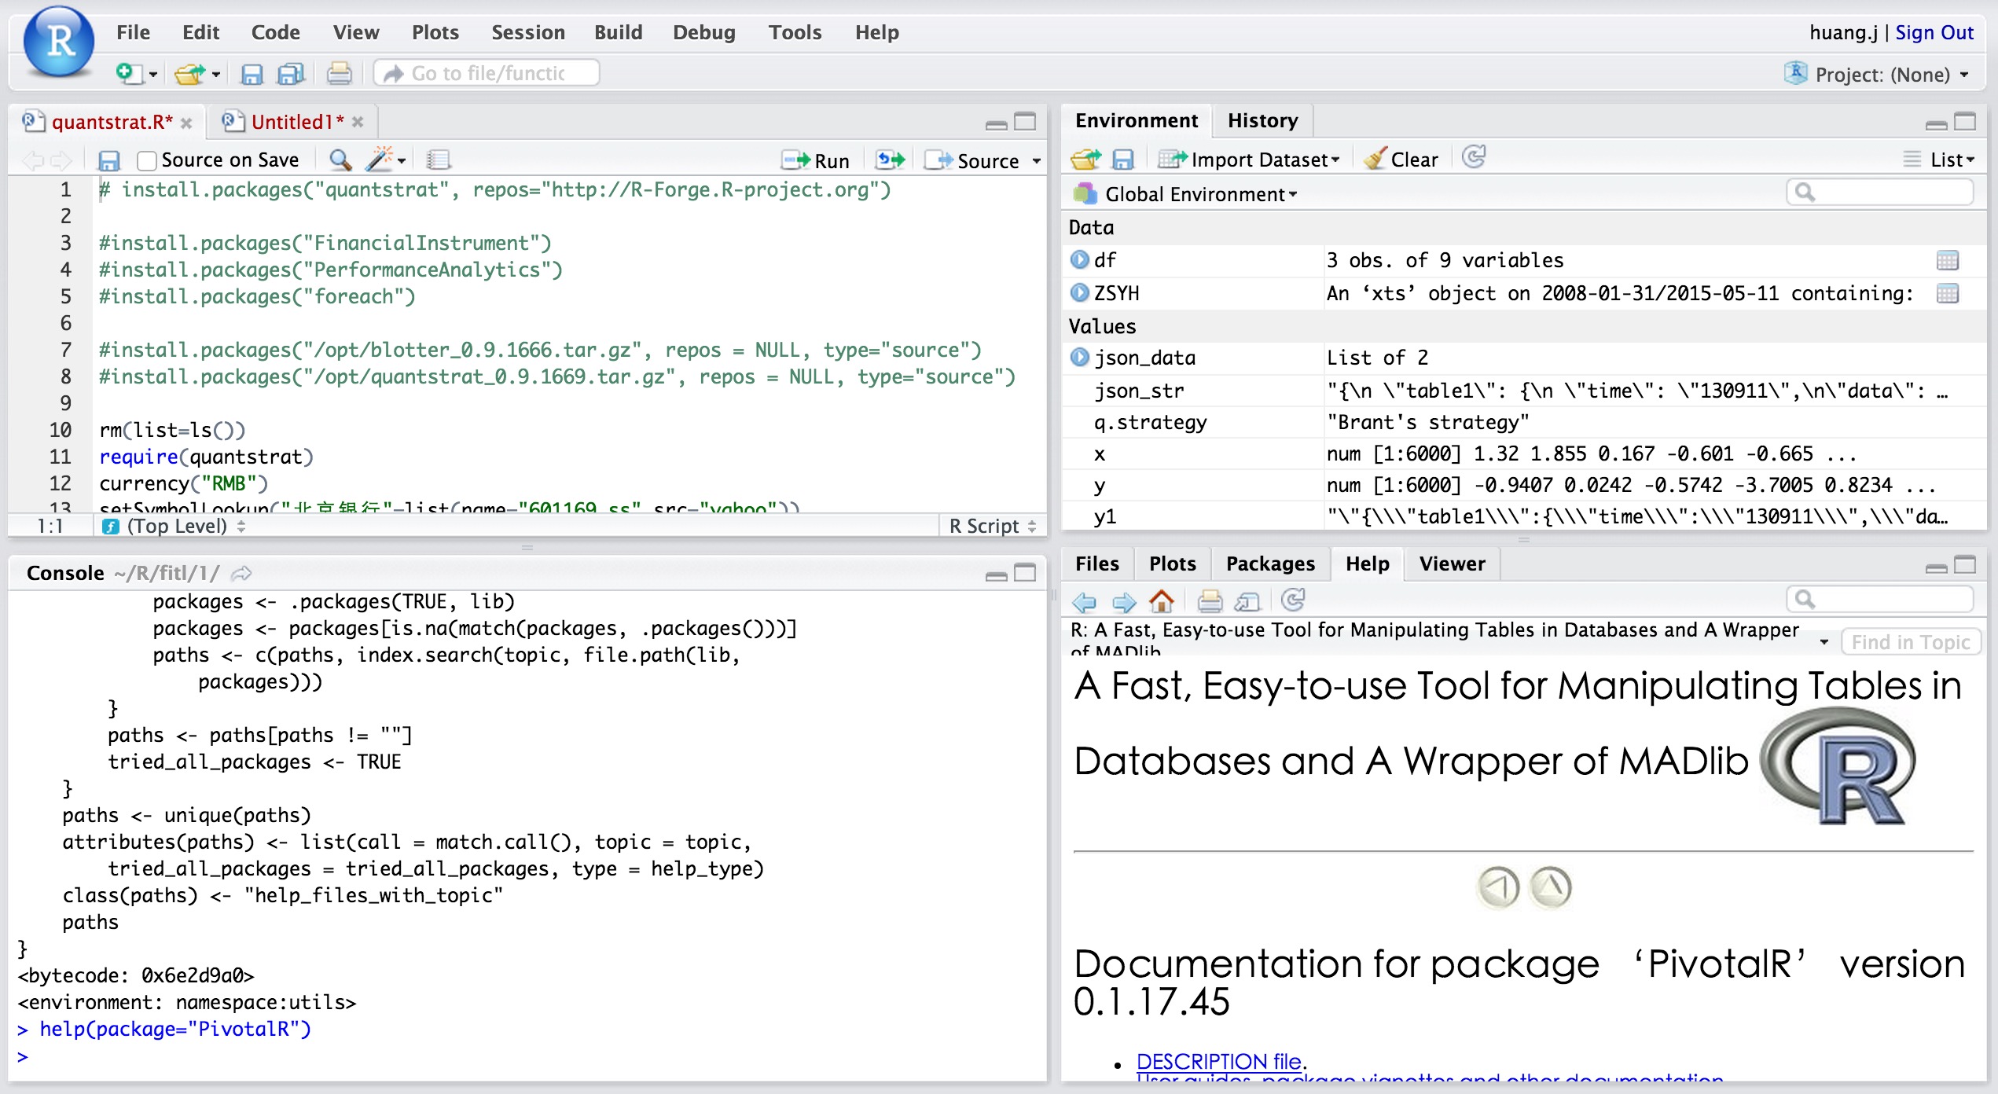Open the Project (None) dropdown
The image size is (1998, 1094).
click(1877, 75)
